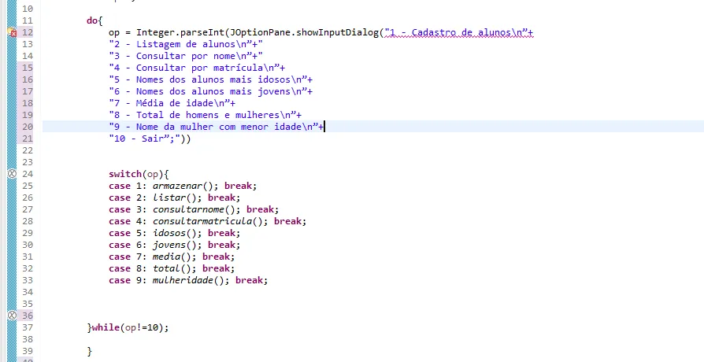Image resolution: width=704 pixels, height=362 pixels.
Task: Click line number 22 in the gutter
Action: click(28, 150)
